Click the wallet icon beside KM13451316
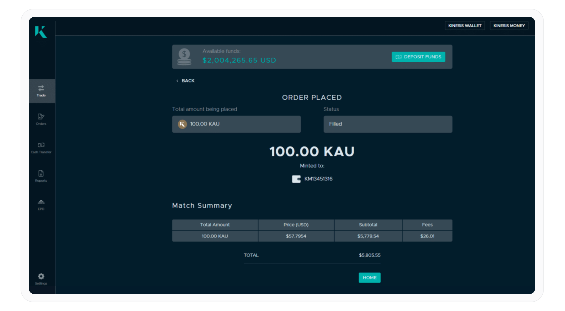 pos(296,179)
